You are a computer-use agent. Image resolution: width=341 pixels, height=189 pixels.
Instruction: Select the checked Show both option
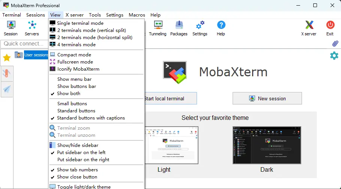(x=96, y=94)
